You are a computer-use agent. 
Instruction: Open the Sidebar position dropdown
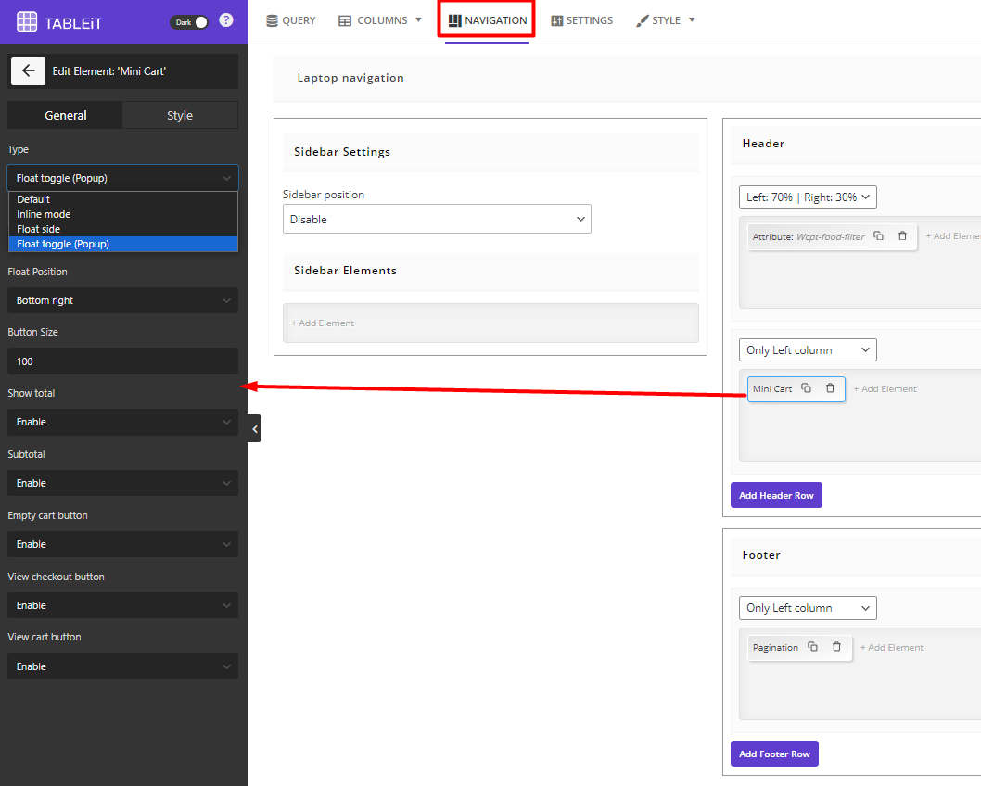pos(437,219)
